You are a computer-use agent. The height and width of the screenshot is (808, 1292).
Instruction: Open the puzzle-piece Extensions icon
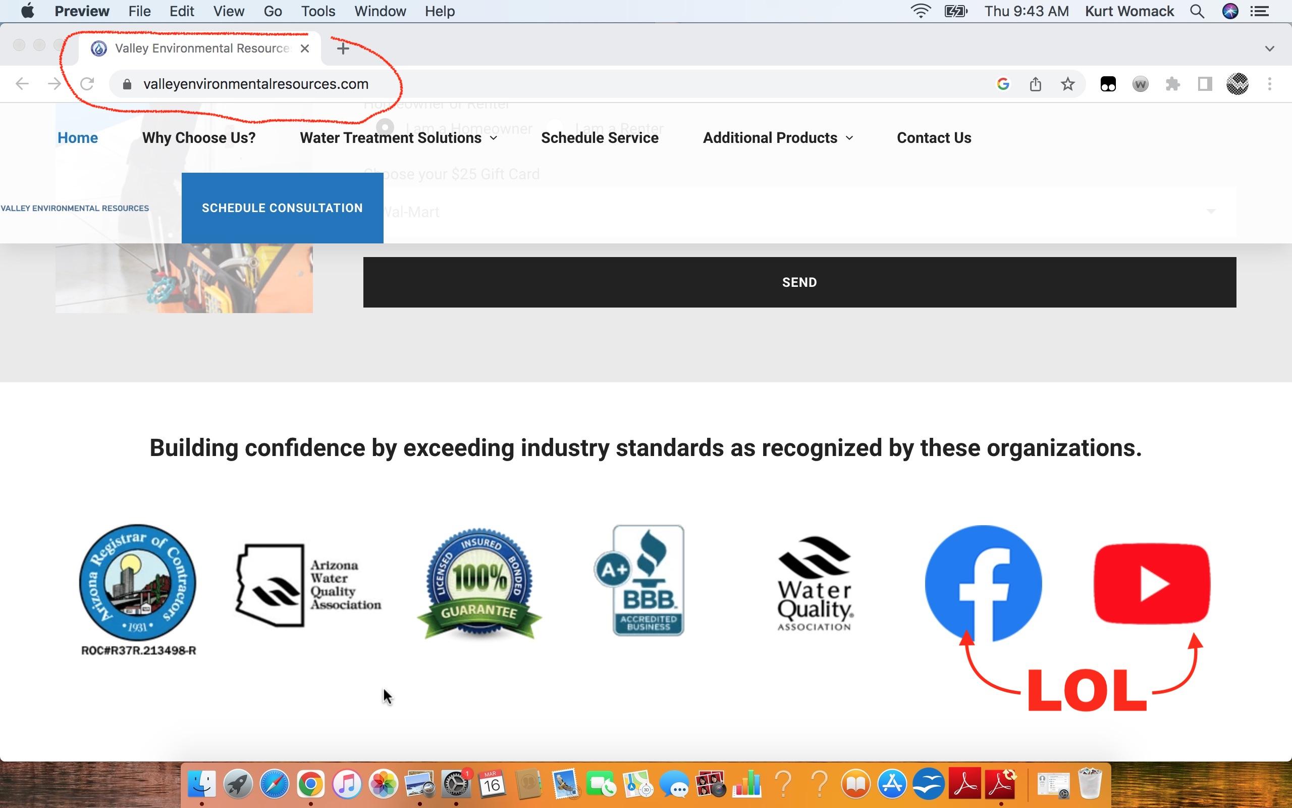(1172, 84)
